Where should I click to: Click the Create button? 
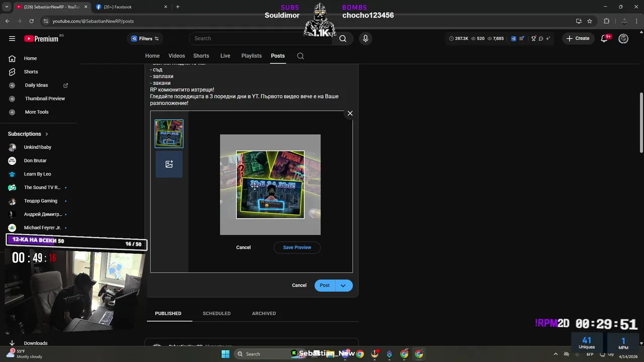[578, 39]
